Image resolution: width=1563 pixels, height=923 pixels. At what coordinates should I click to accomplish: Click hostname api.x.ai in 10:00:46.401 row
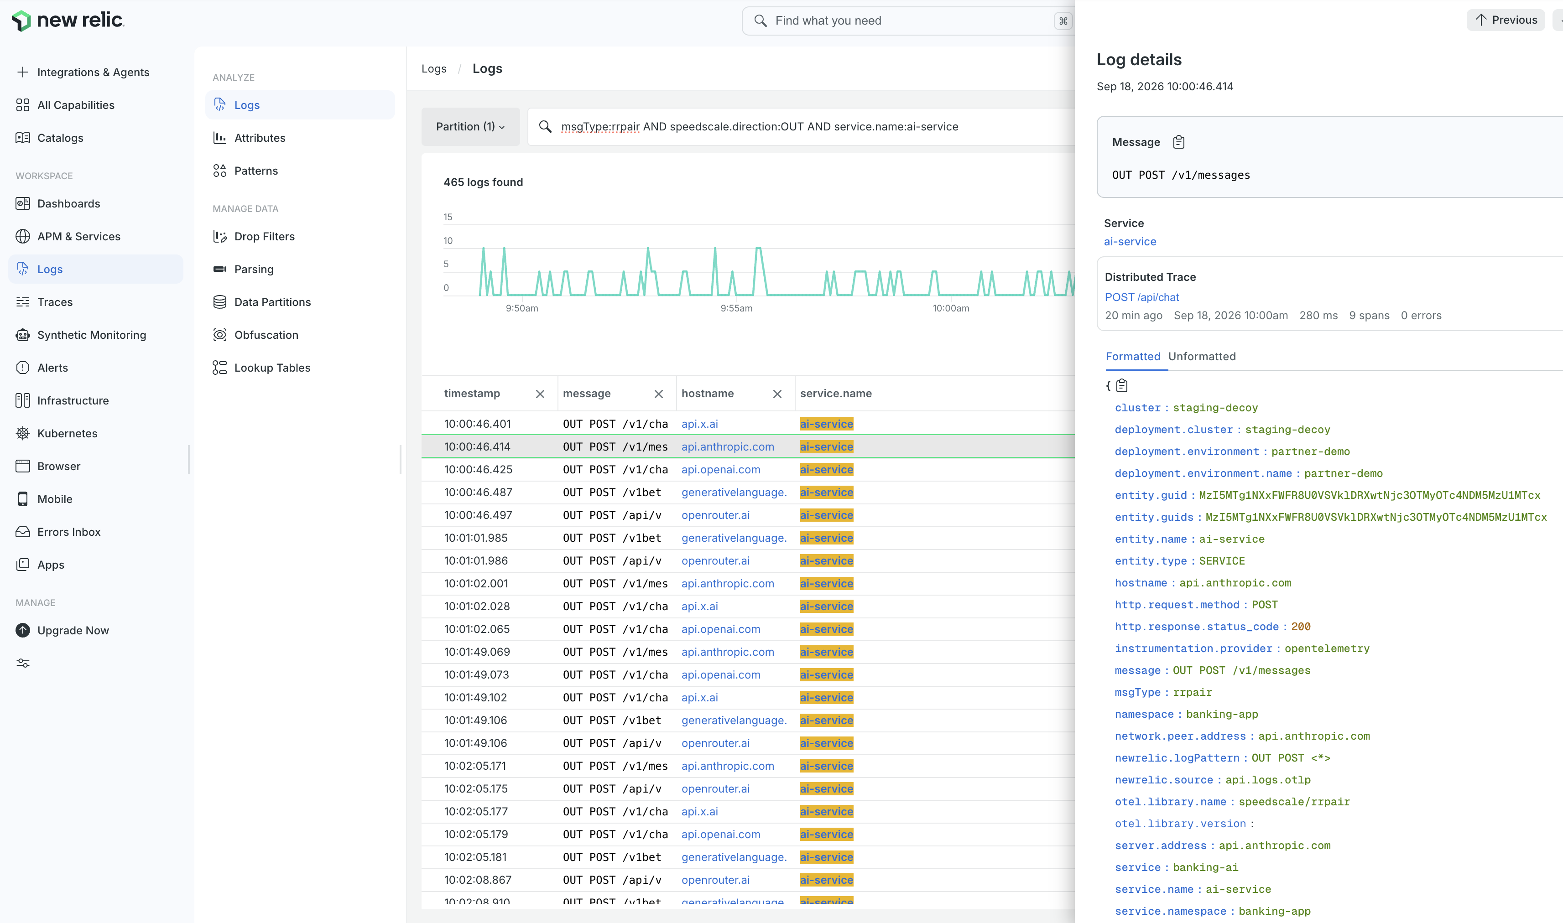pos(699,424)
